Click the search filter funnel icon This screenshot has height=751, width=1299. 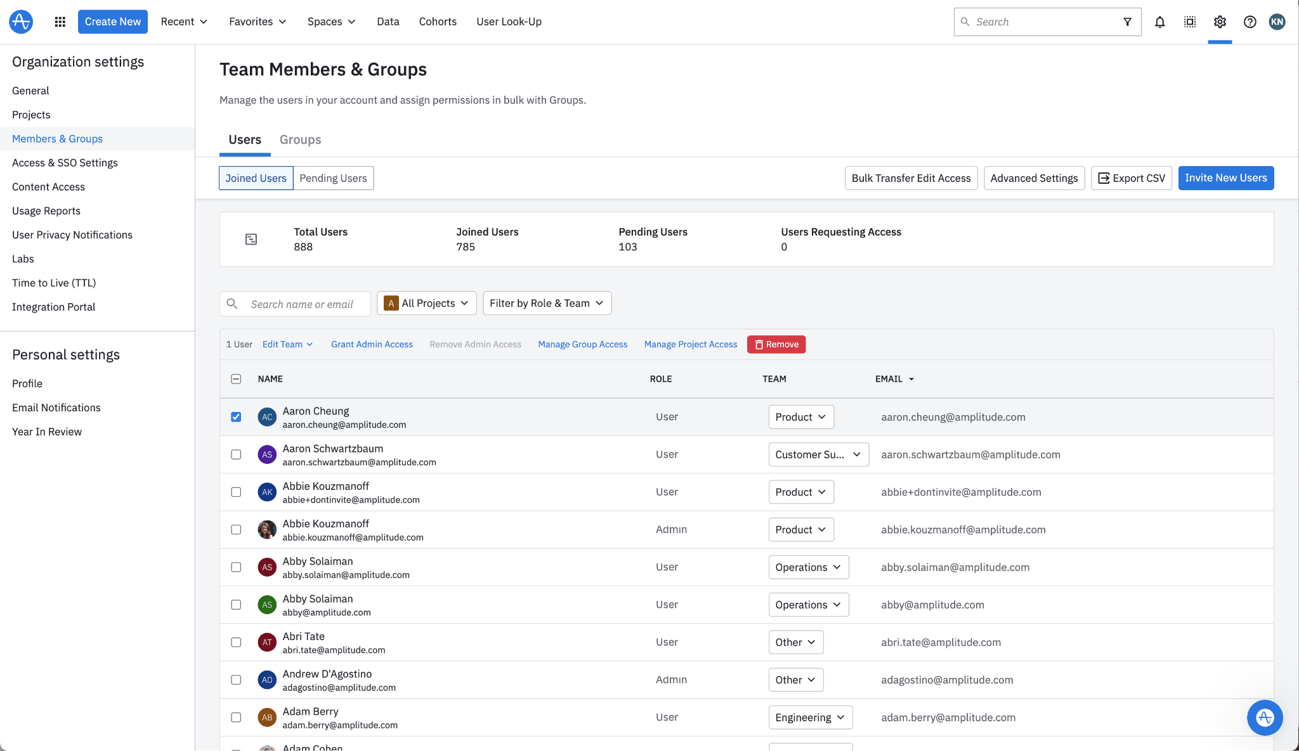1127,22
